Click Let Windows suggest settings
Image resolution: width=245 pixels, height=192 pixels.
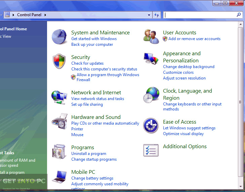tap(189, 128)
